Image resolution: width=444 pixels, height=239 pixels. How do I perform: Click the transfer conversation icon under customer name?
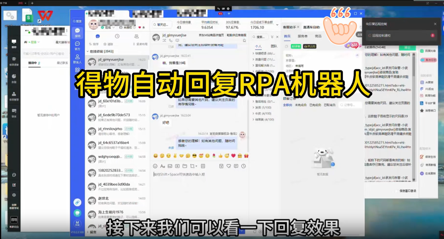pyautogui.click(x=164, y=41)
